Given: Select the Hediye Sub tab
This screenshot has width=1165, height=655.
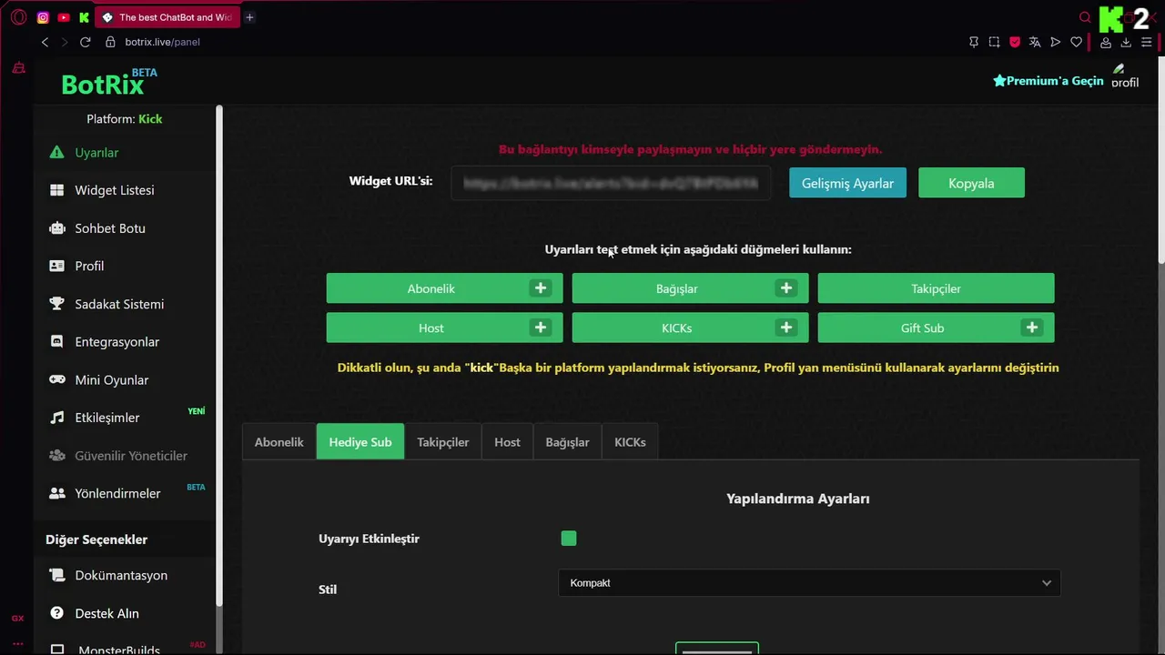Looking at the screenshot, I should (x=360, y=442).
